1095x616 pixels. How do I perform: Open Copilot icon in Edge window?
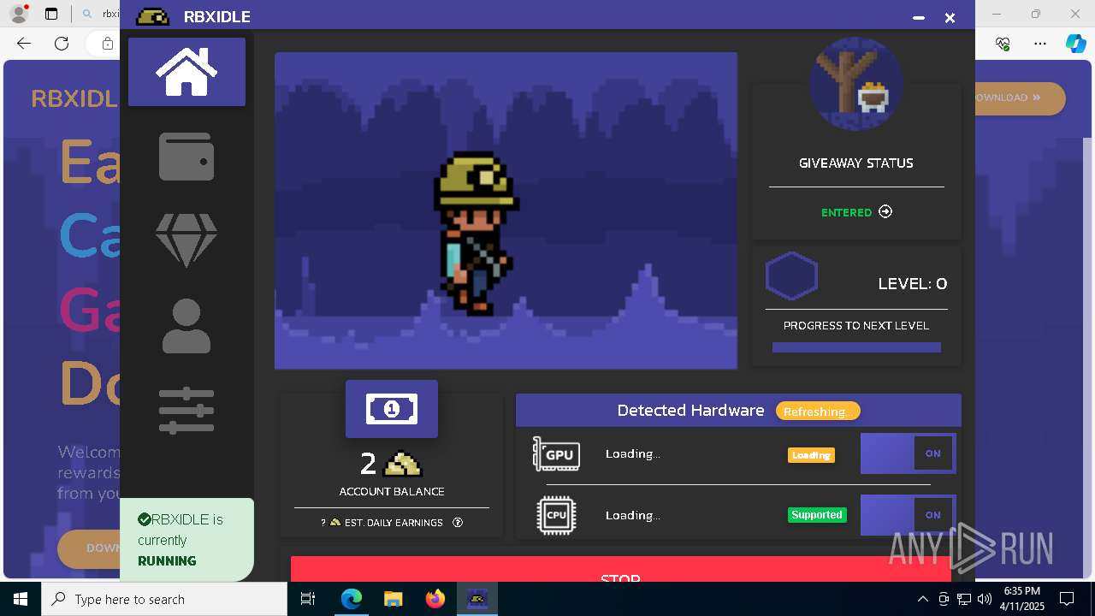click(x=1075, y=44)
